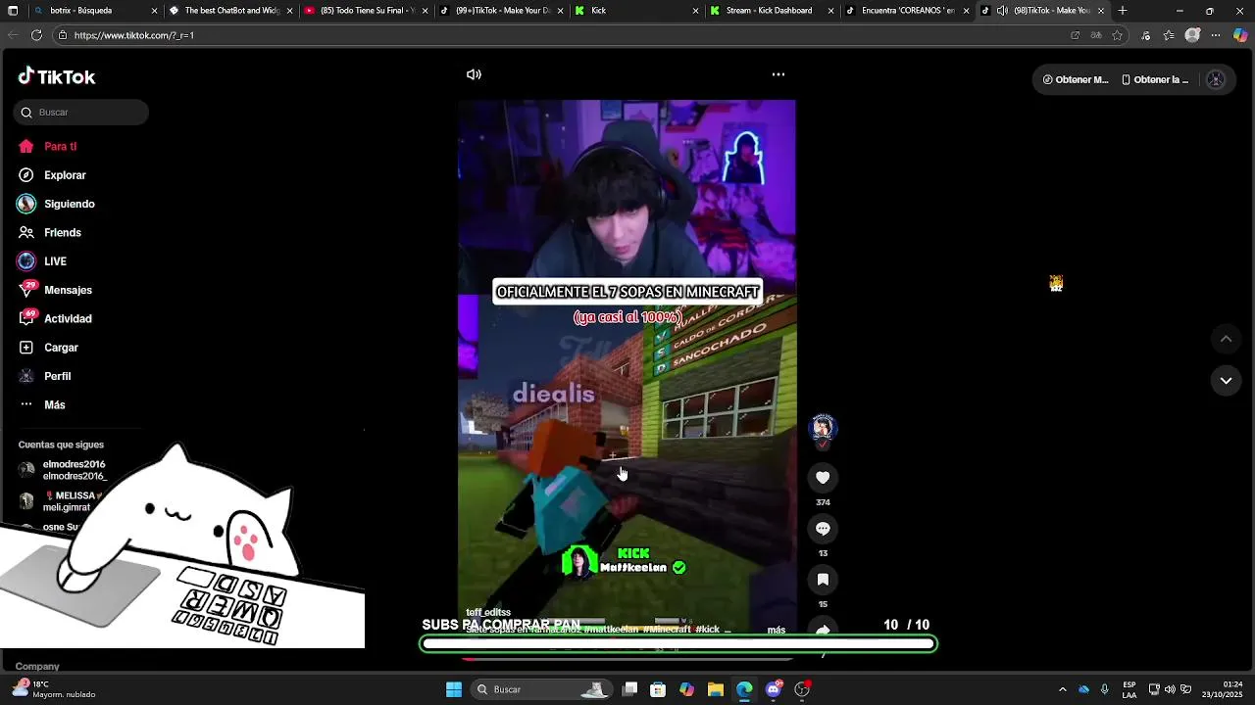Switch to Todo Tiene Su Final tab
The height and width of the screenshot is (705, 1255).
(367, 11)
